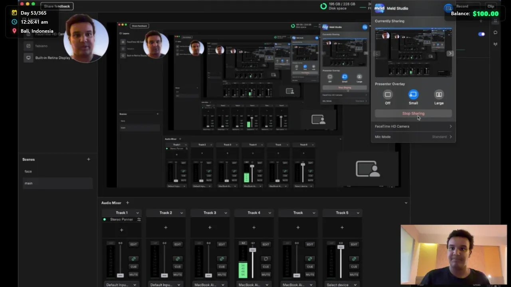This screenshot has height=287, width=511.
Task: Open Track 1 Default Input device dropdown
Action: pos(121,285)
